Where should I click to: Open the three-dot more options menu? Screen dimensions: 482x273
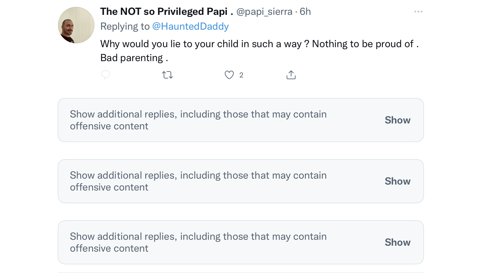pos(418,12)
